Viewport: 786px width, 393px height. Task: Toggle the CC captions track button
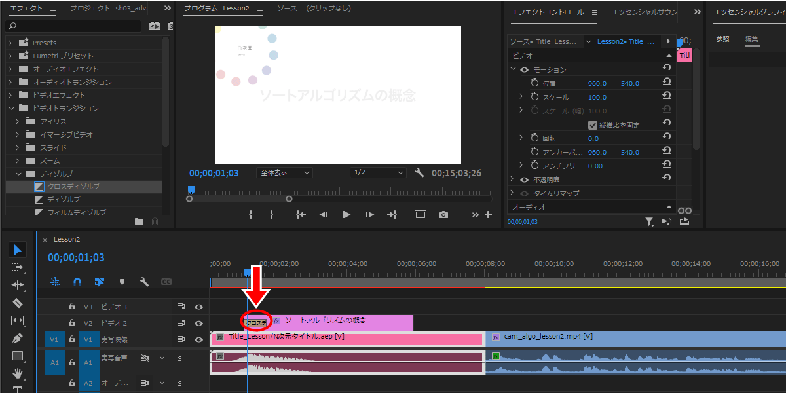166,282
